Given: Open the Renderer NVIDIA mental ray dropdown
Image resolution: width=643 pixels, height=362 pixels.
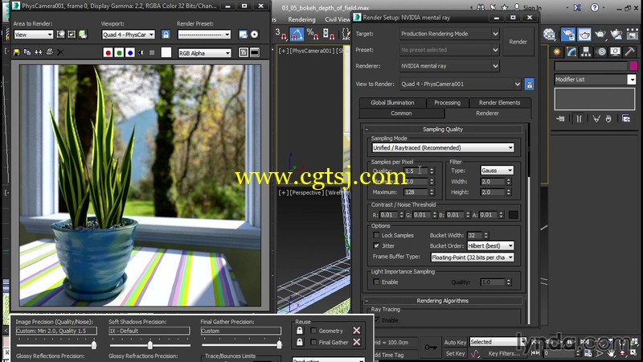Looking at the screenshot, I should click(449, 66).
